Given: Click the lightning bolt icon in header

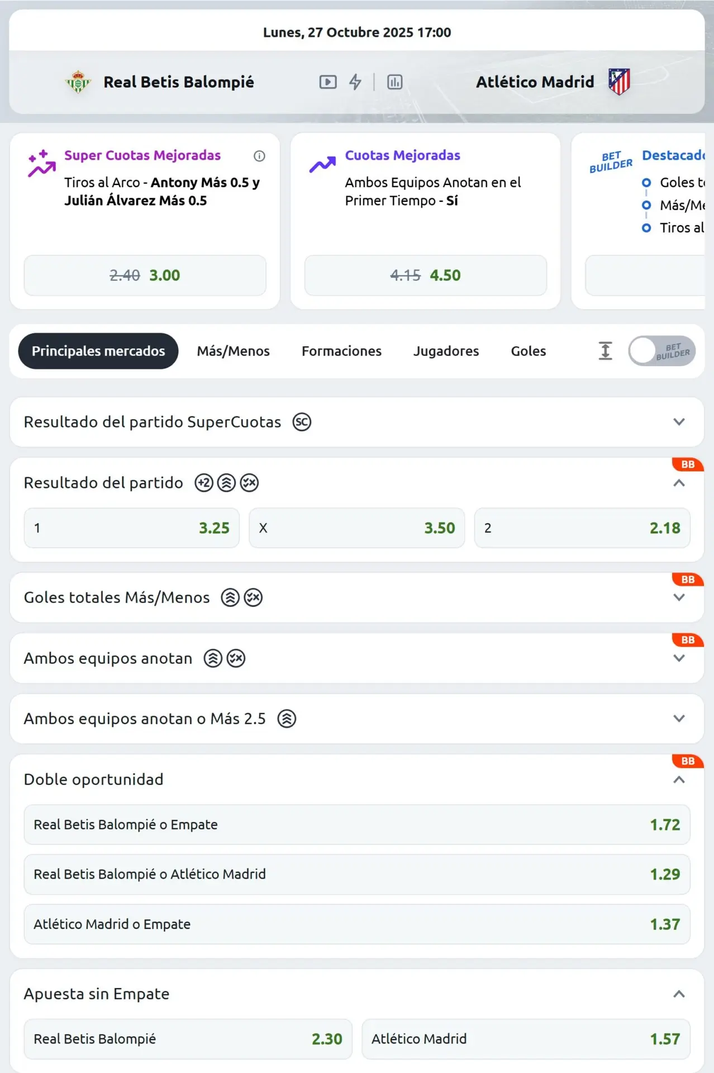Looking at the screenshot, I should click(x=355, y=82).
